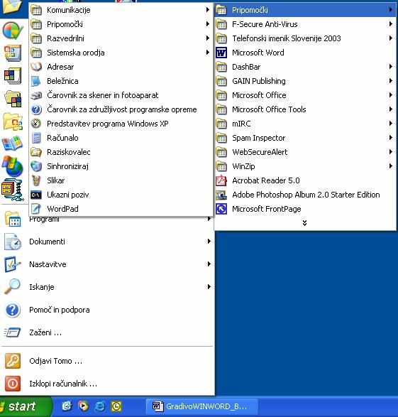Image resolution: width=398 pixels, height=417 pixels.
Task: Open Adresar address book icon
Action: [36, 67]
